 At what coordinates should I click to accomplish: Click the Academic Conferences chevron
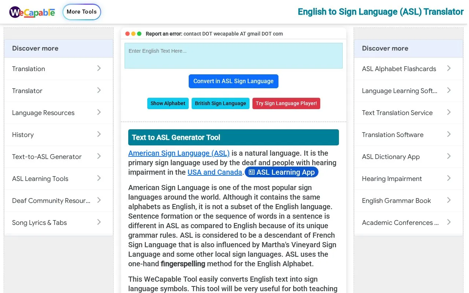(x=449, y=222)
